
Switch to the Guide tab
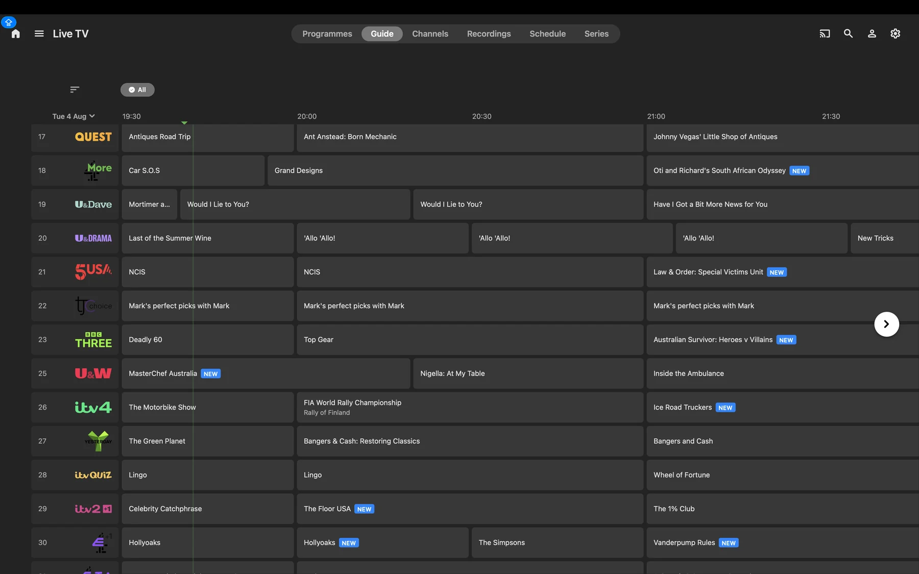coord(382,34)
